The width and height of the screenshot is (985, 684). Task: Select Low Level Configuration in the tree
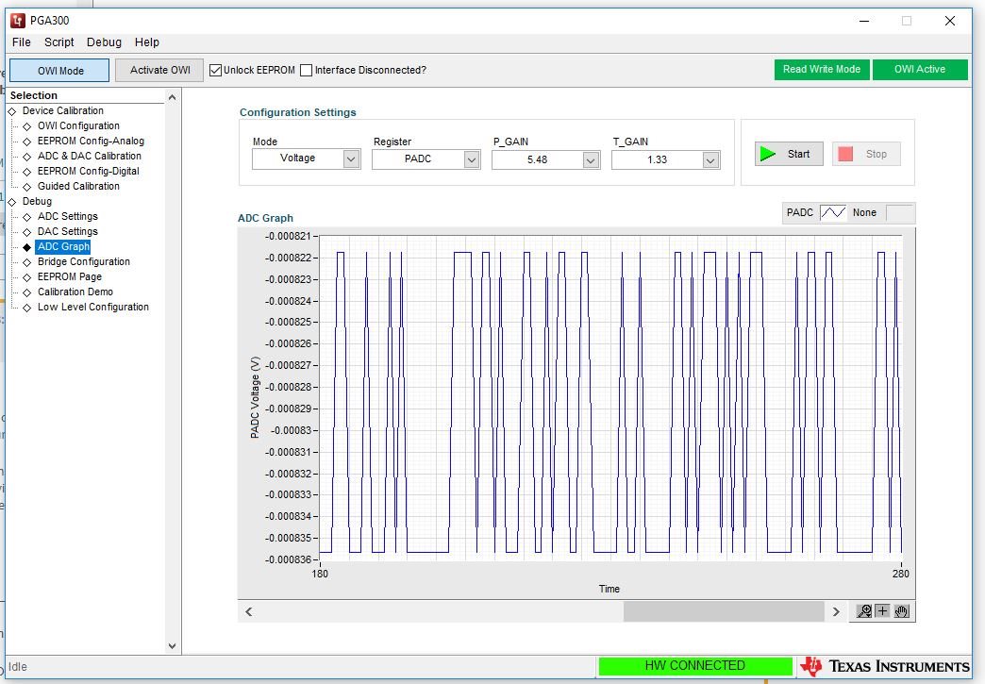coord(93,307)
